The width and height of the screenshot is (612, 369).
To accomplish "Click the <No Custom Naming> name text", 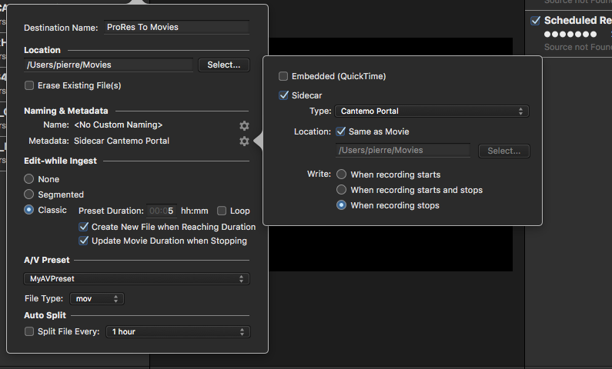I will [119, 125].
